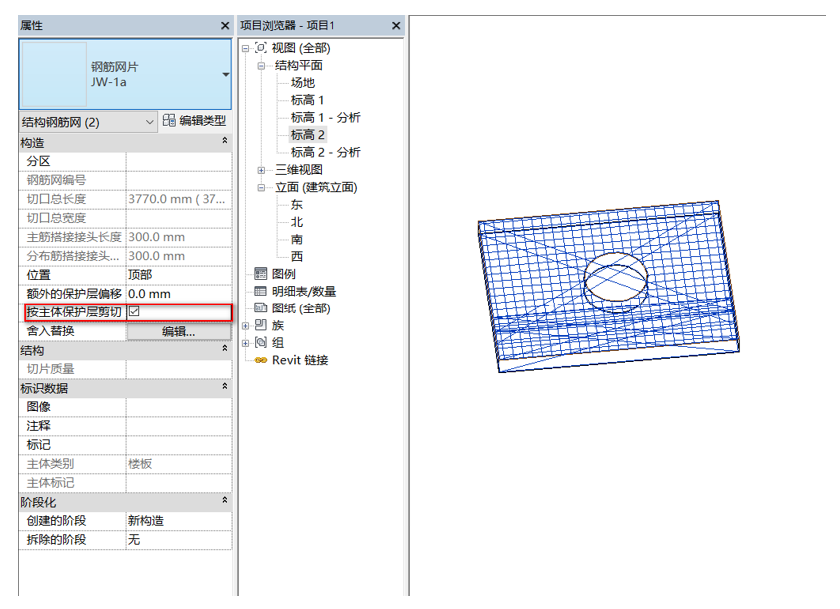Click the 图例 legend icon
Screen dimensions: 840x609
pyautogui.click(x=261, y=274)
